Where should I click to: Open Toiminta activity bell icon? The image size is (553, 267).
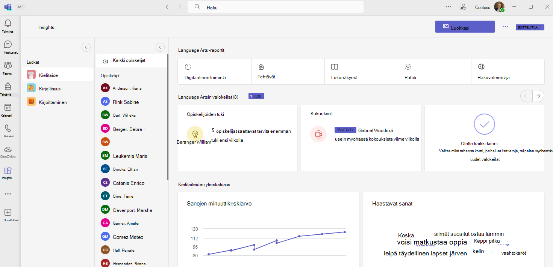point(8,24)
